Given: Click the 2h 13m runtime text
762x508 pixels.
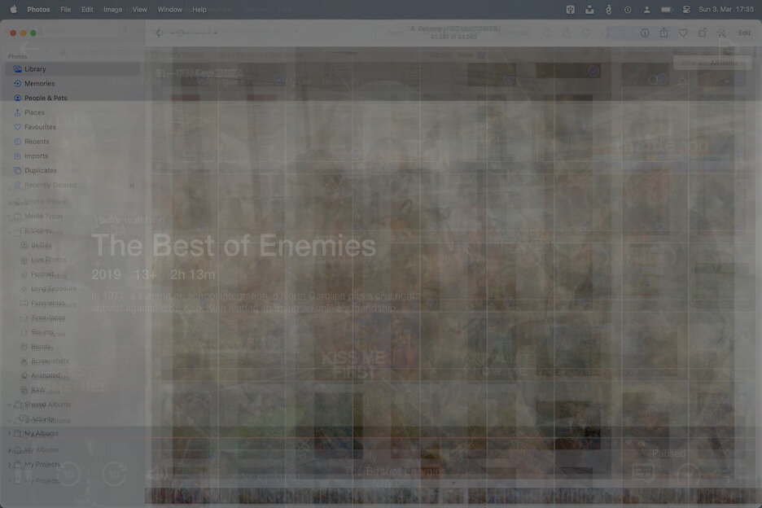Looking at the screenshot, I should (192, 274).
